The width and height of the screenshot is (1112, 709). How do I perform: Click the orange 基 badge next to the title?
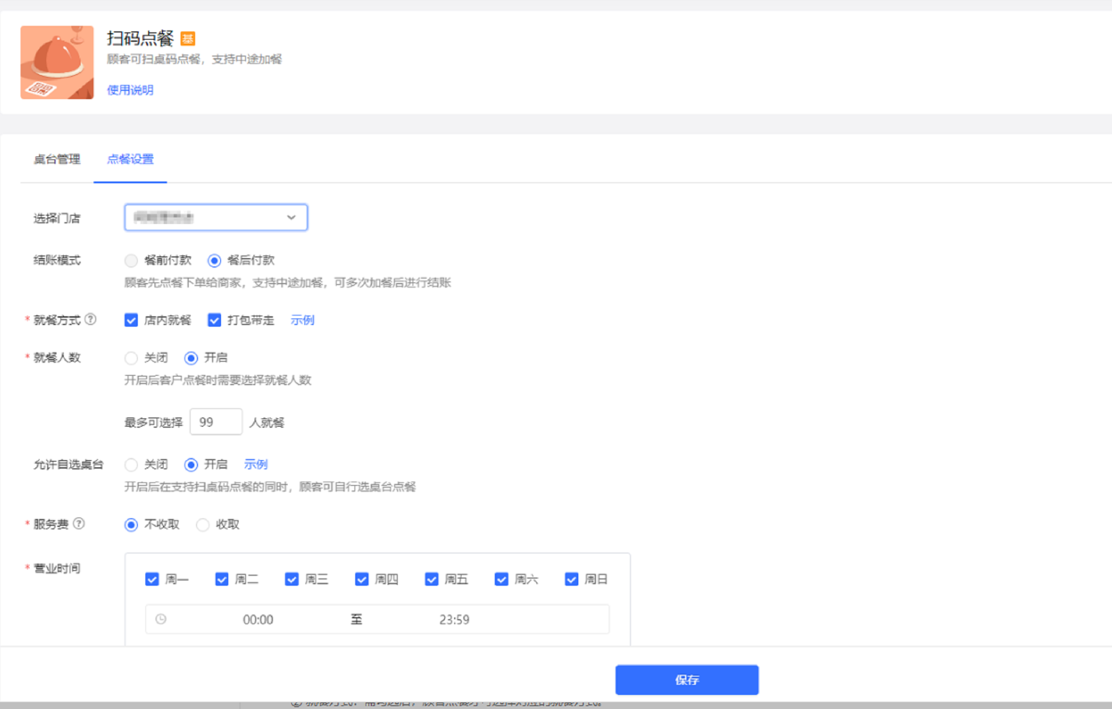[187, 39]
